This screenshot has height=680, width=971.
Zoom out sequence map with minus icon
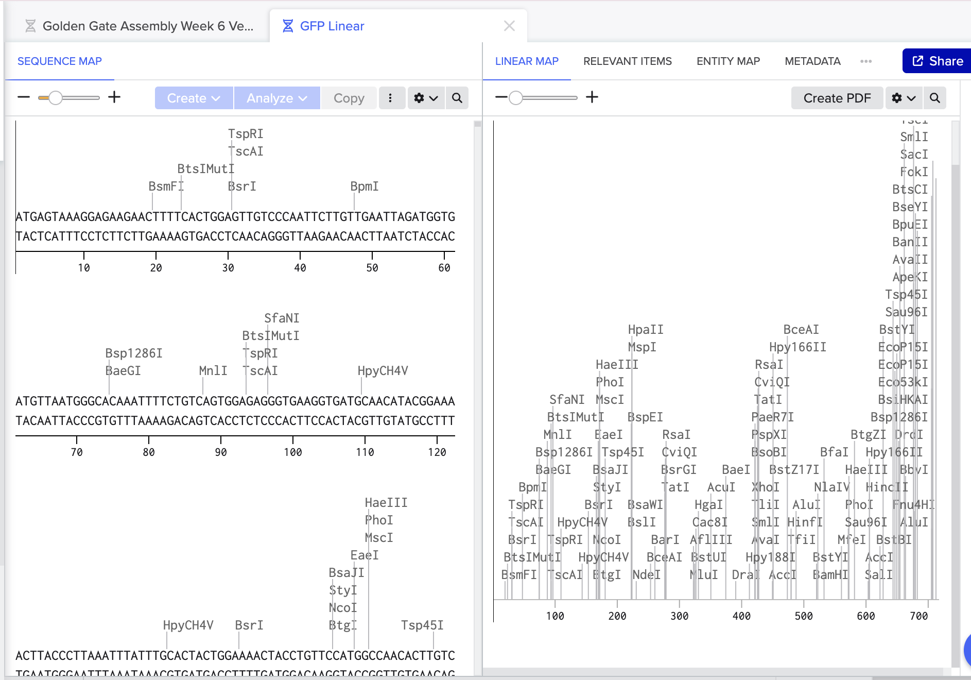point(24,97)
